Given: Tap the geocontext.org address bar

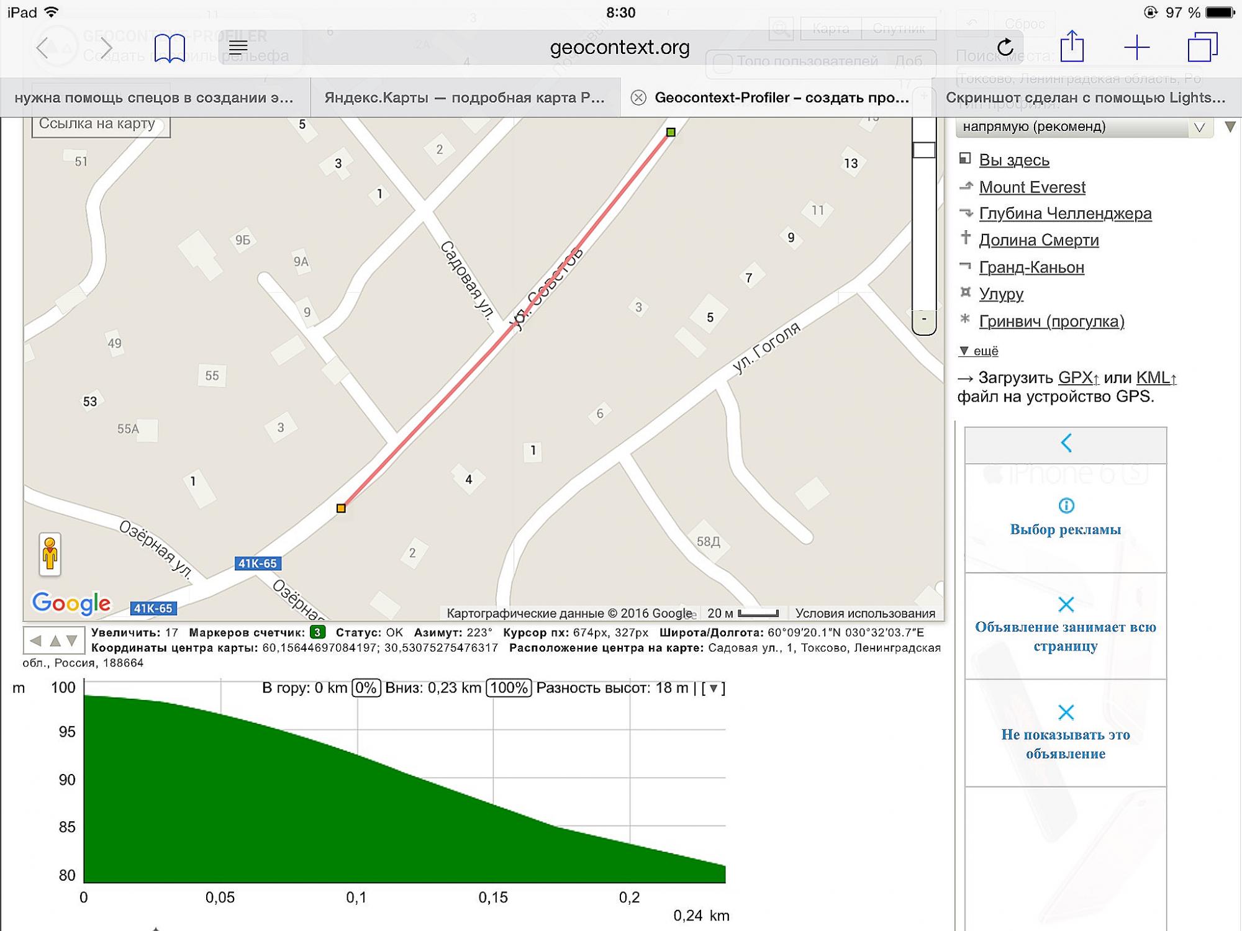Looking at the screenshot, I should (620, 47).
